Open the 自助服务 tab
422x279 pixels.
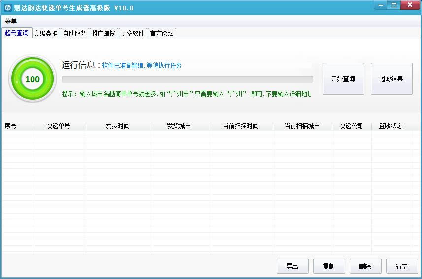[74, 33]
